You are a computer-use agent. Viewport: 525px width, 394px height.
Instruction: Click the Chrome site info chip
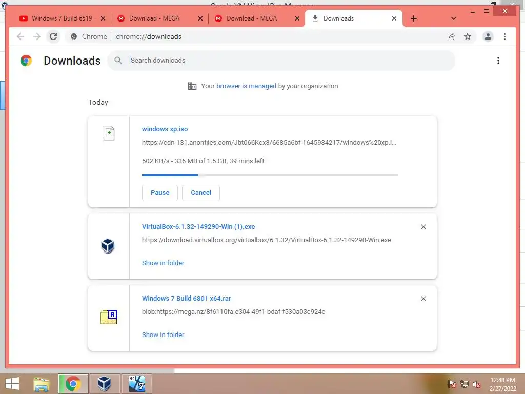coord(89,36)
